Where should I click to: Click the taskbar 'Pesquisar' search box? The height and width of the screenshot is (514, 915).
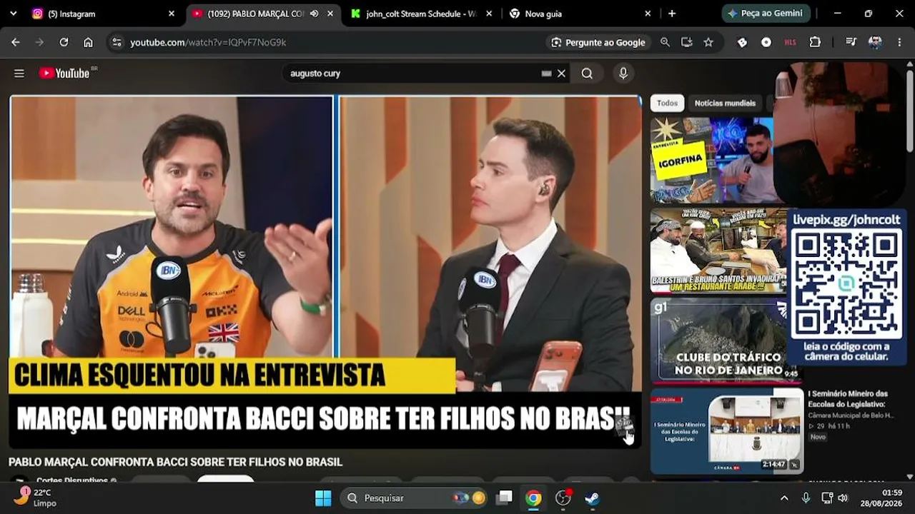tap(413, 498)
